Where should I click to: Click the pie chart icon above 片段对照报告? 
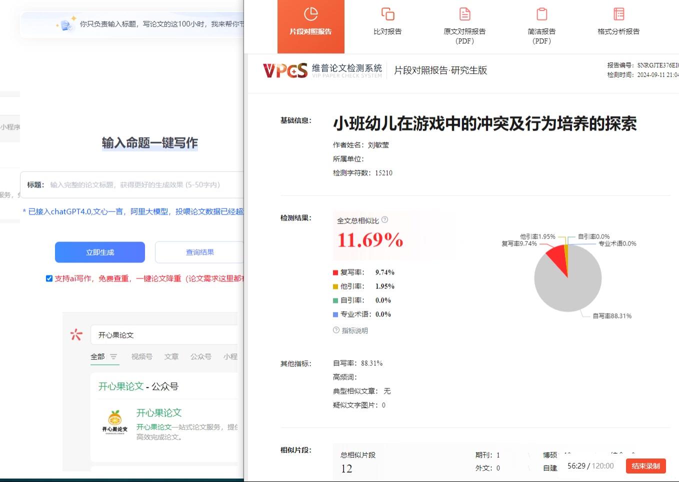coord(310,14)
